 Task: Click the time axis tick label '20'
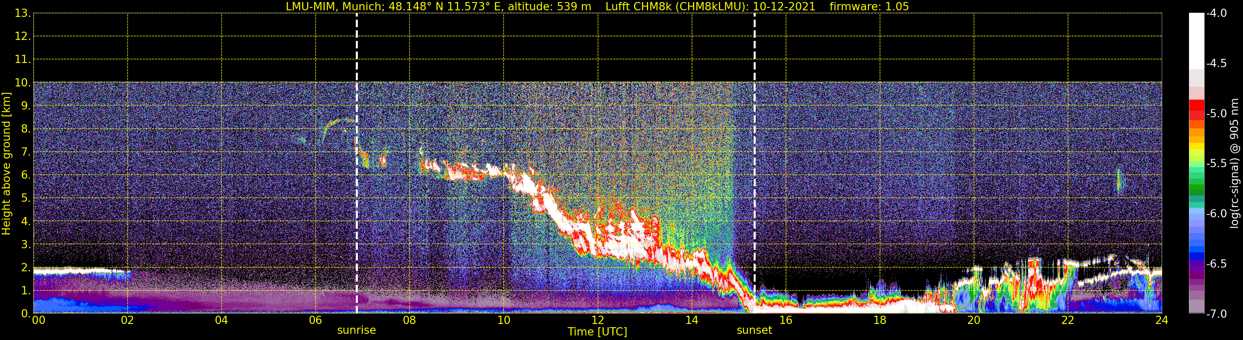[x=974, y=321]
